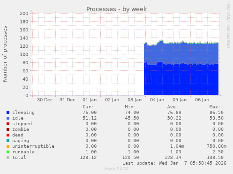233x174 pixels.
Task: Click the '30 Dec' x-axis date label
Action: (x=45, y=100)
